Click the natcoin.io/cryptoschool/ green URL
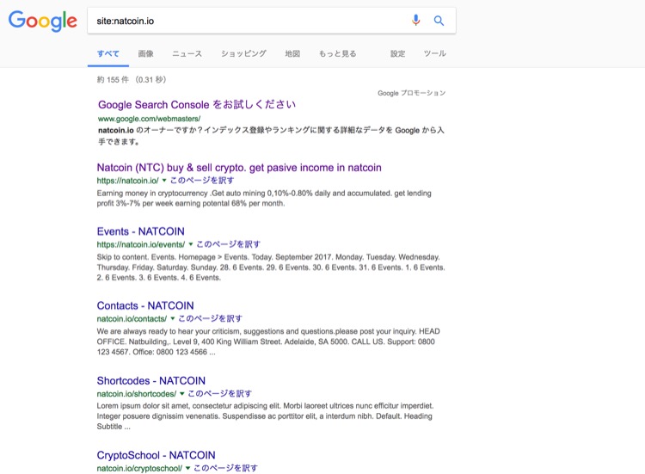 click(139, 468)
